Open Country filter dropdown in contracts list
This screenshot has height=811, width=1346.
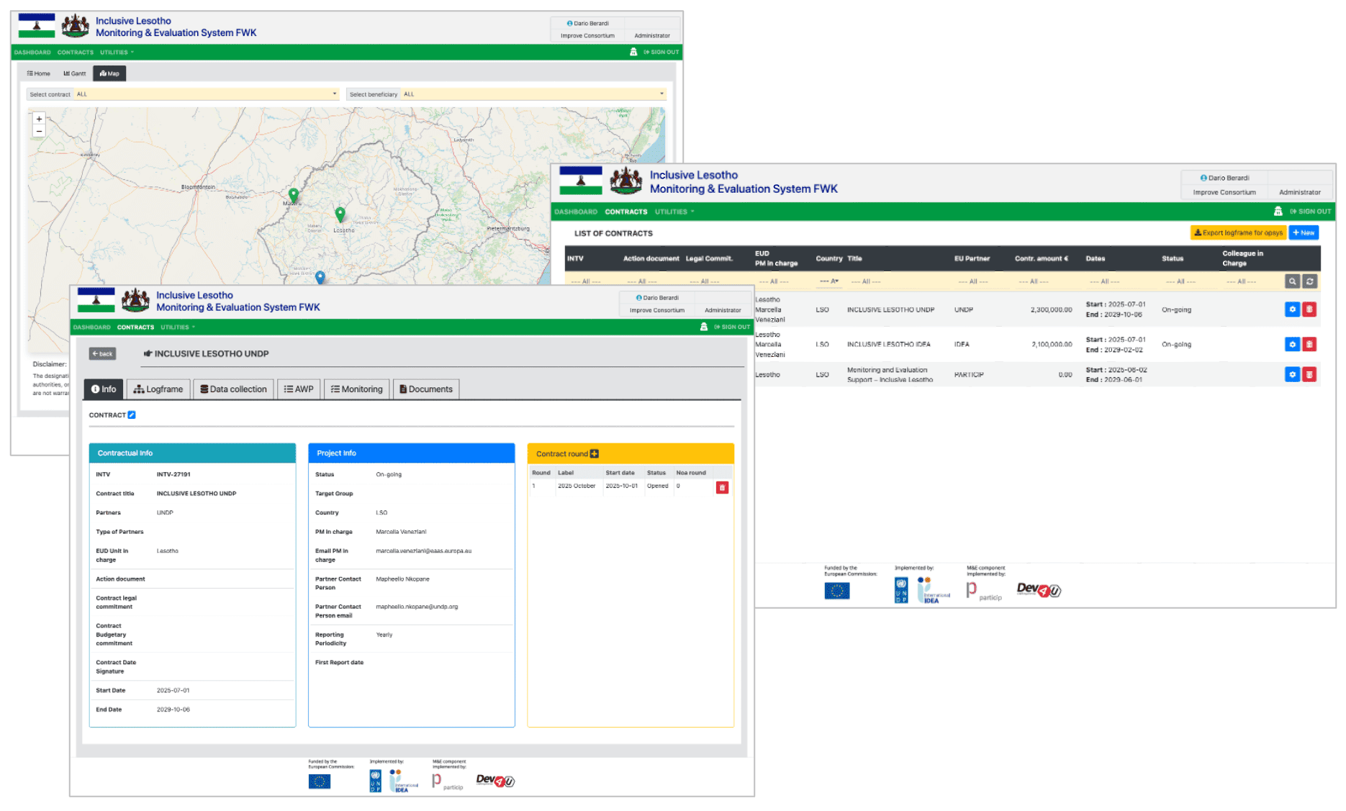coord(828,281)
